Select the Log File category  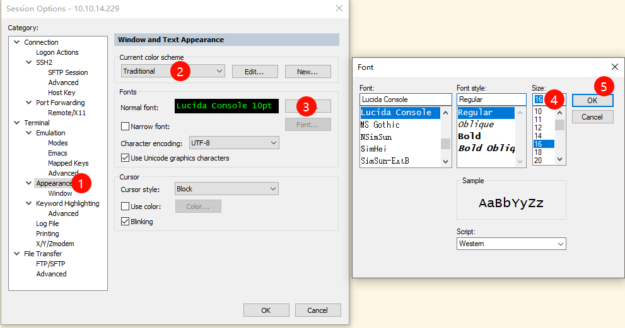click(x=47, y=223)
